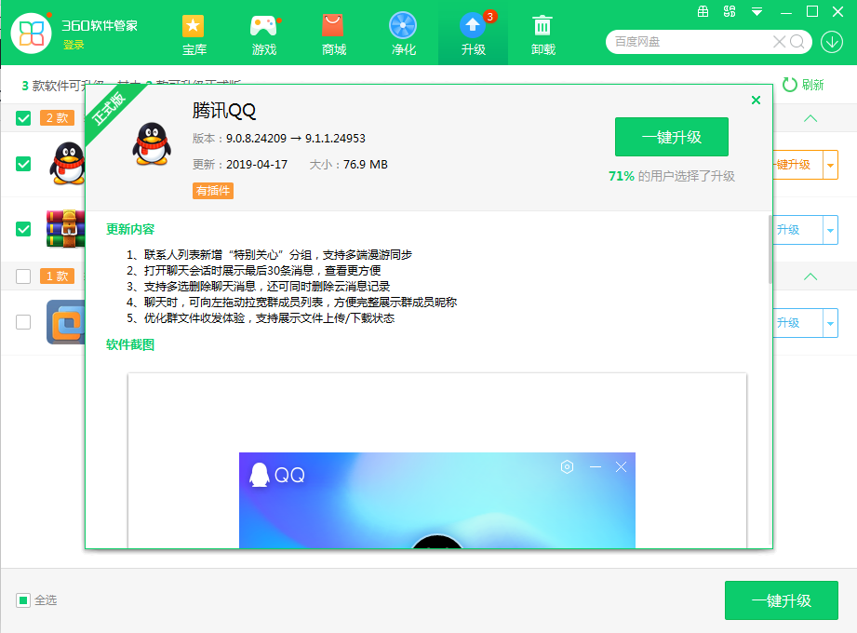The width and height of the screenshot is (857, 633).
Task: Click the 更新内容 section heading
Action: coord(130,229)
